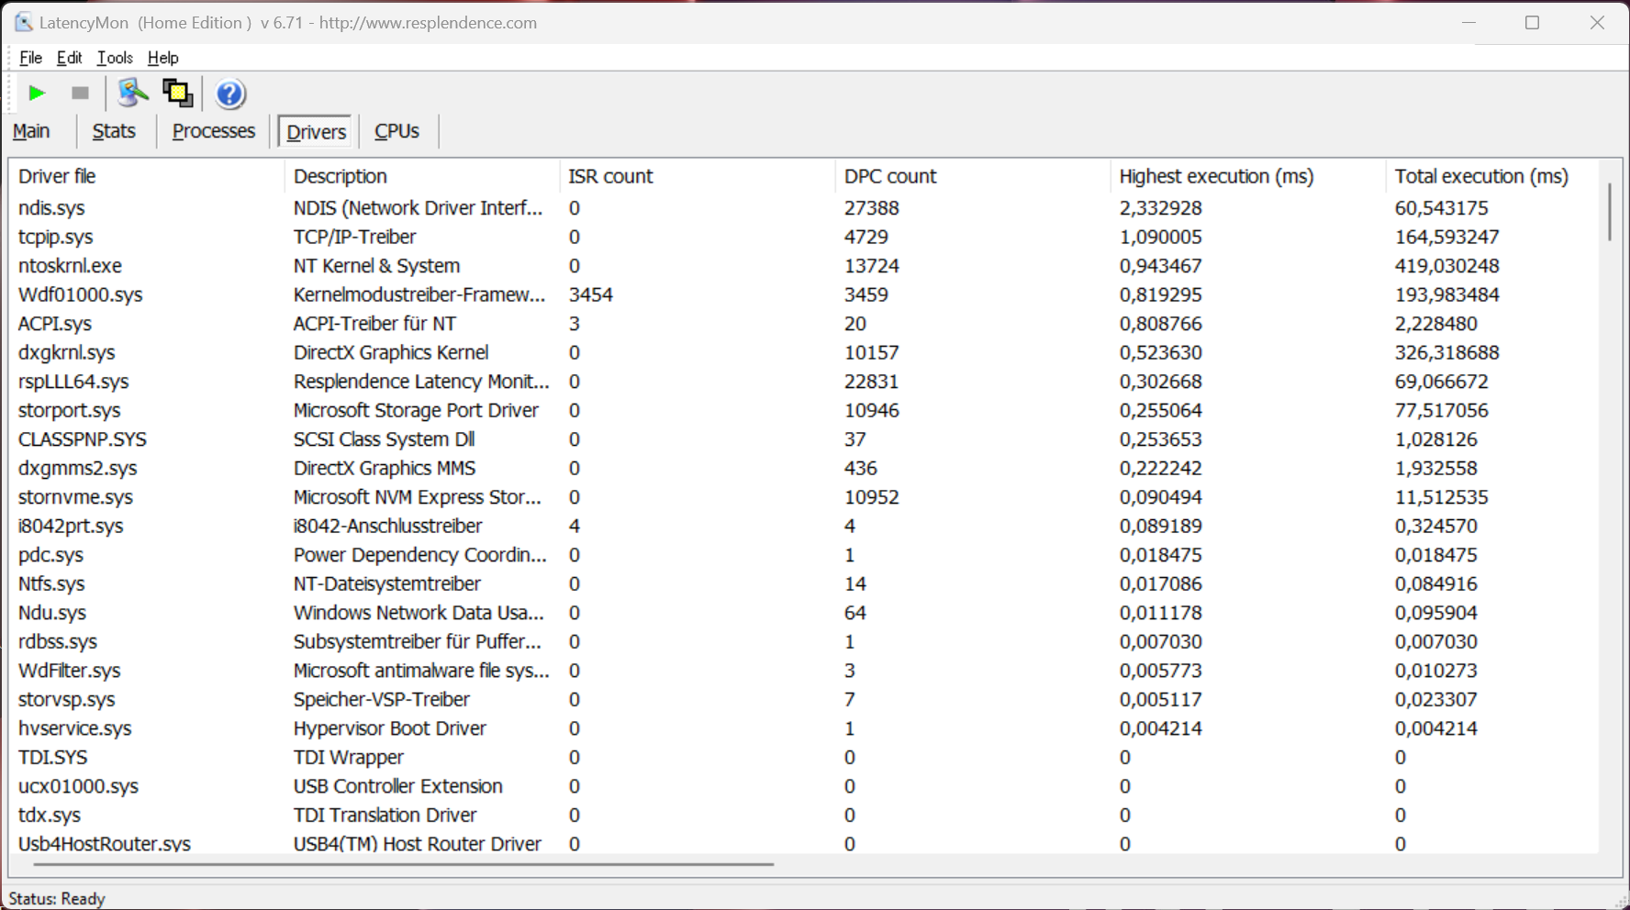The width and height of the screenshot is (1630, 910).
Task: Select the ntoskrnl.exe row
Action: 804,266
